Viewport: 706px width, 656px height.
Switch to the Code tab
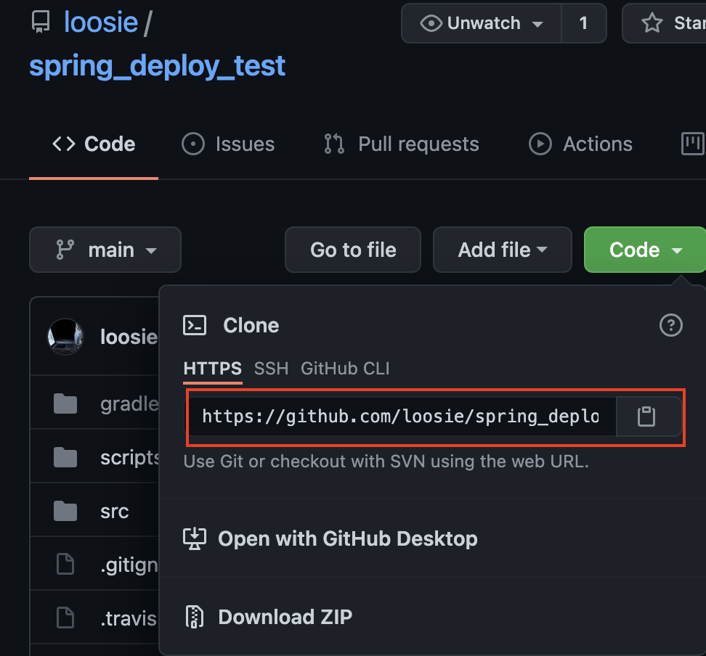click(94, 144)
